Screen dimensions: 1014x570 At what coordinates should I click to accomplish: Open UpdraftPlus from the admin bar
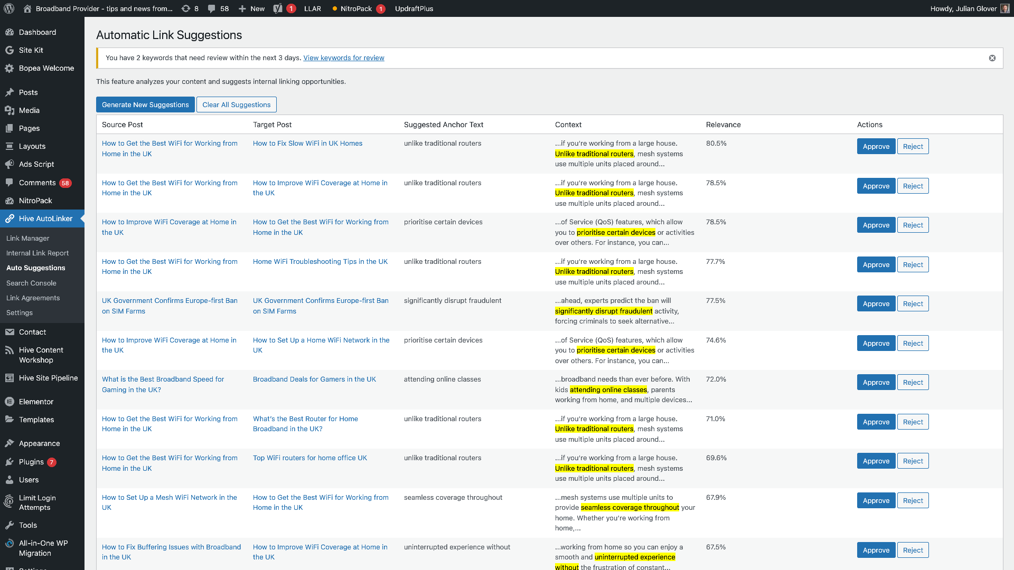coord(414,8)
